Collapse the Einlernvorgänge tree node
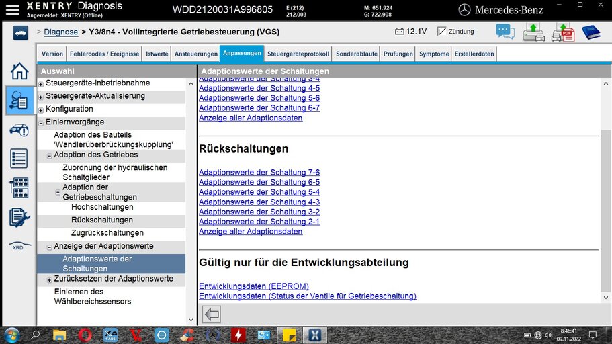Screen dimensions: 612x344 click(41, 123)
